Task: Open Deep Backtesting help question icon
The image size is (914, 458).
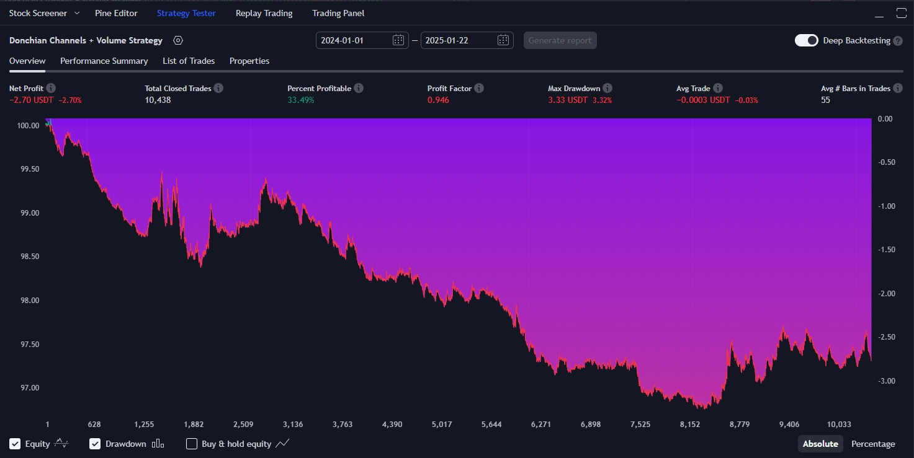Action: [x=898, y=40]
